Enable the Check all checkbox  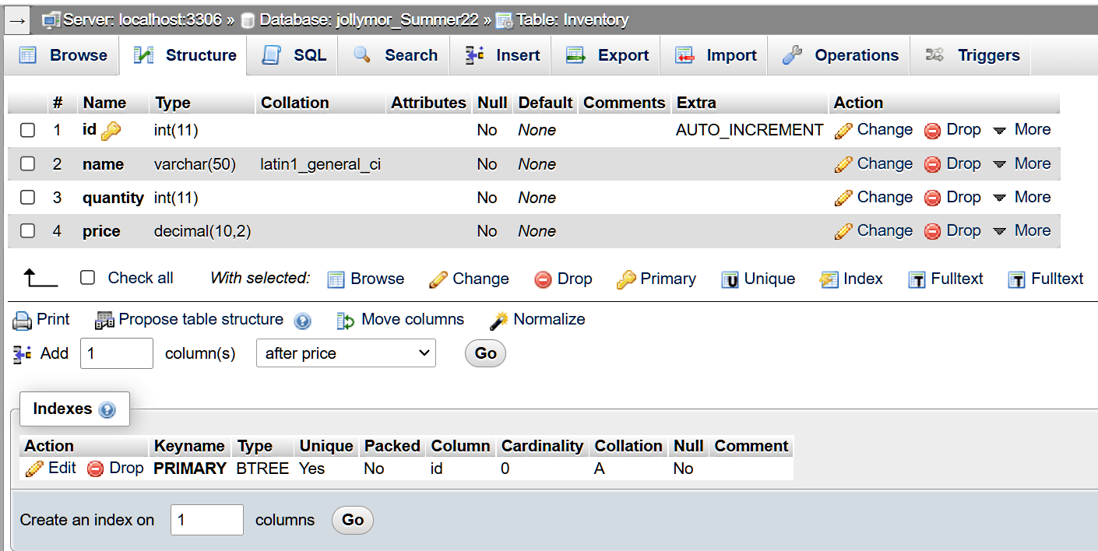[88, 278]
